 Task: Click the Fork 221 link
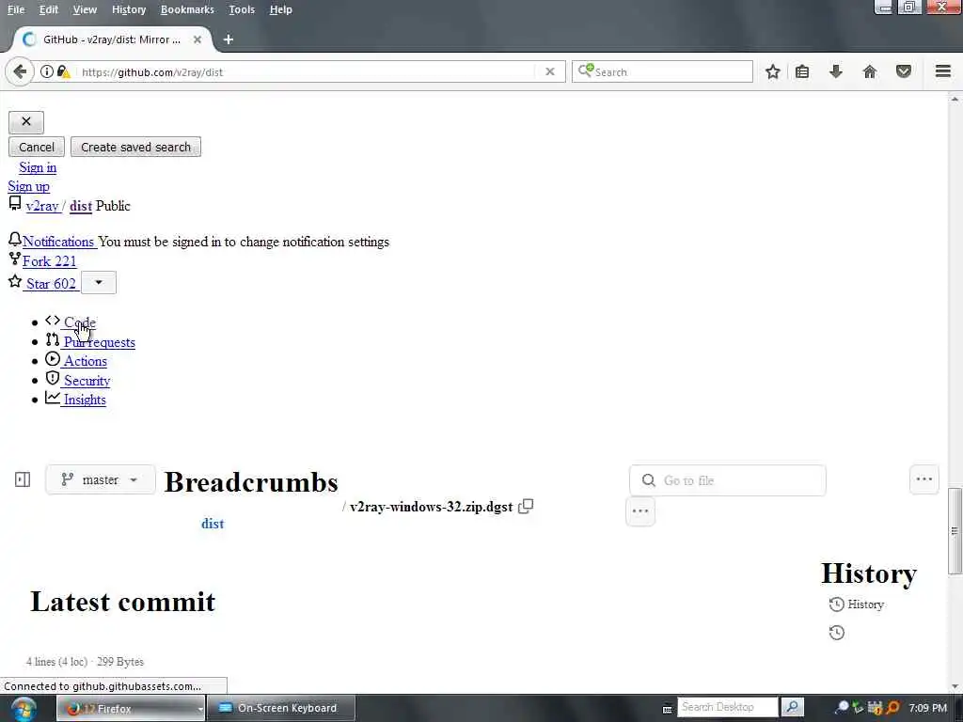[49, 261]
